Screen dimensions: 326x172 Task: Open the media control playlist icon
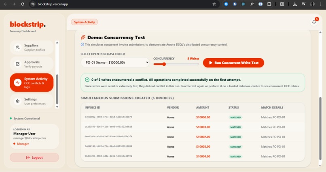(x=303, y=4)
